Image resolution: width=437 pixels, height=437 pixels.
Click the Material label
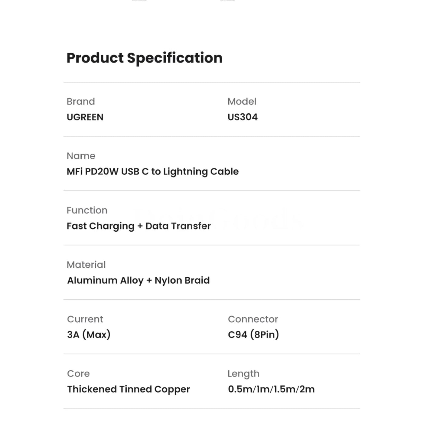pos(86,265)
